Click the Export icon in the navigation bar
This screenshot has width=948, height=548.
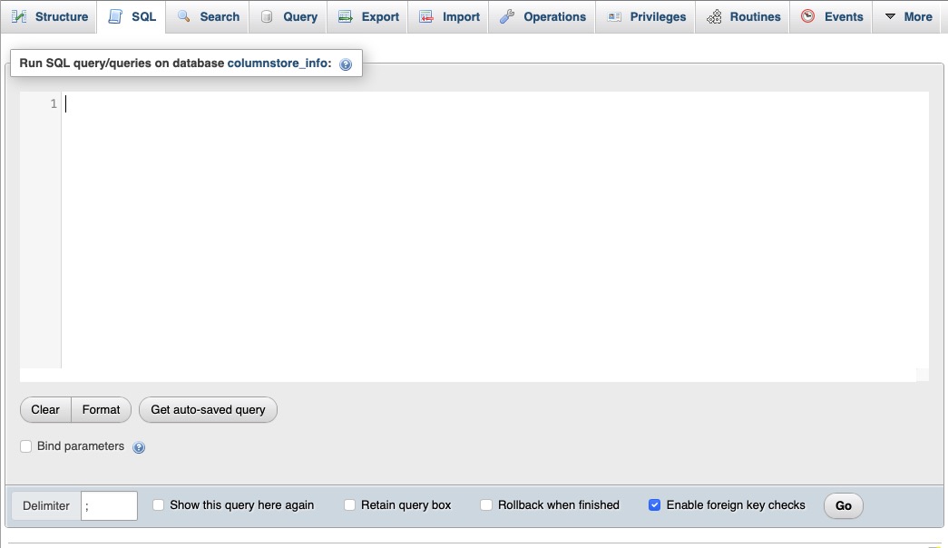coord(345,16)
